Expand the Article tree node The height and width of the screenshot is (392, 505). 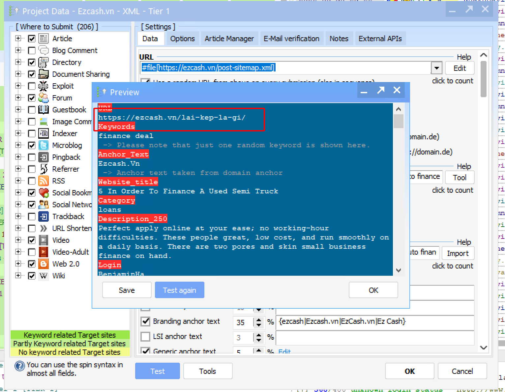pos(18,39)
